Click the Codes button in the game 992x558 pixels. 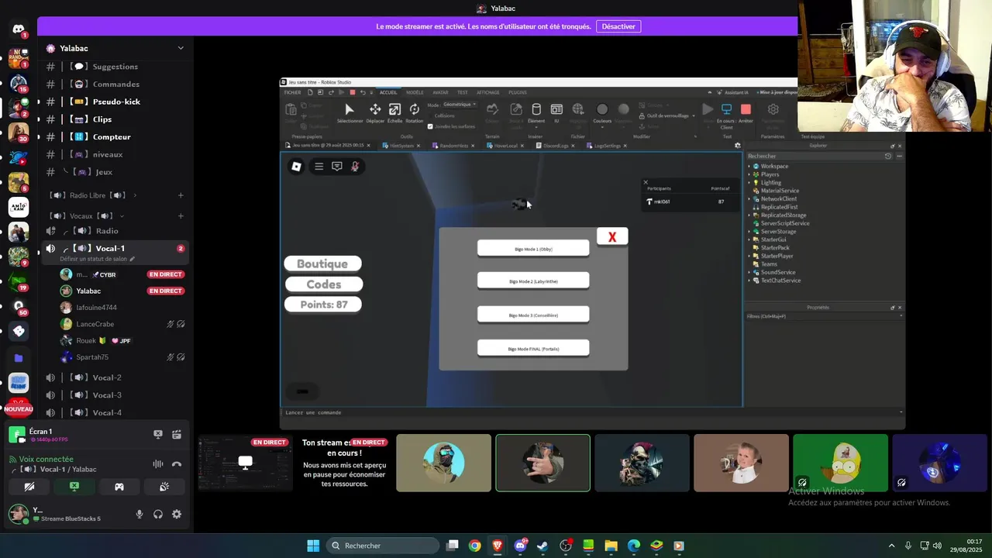[324, 284]
